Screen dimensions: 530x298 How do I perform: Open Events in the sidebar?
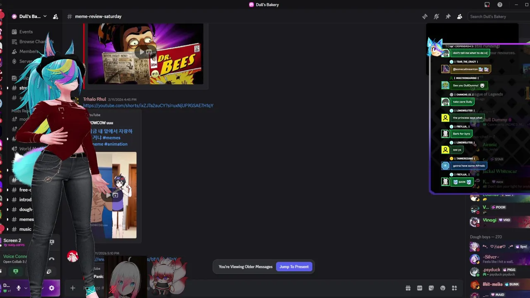(x=26, y=32)
